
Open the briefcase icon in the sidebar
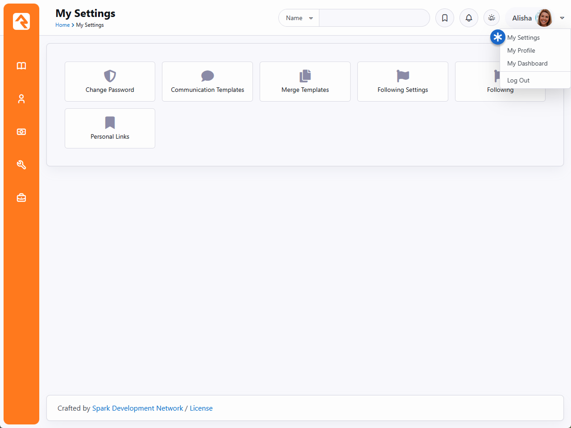click(21, 198)
